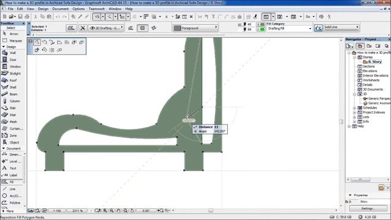This screenshot has width=391, height=220.
Task: Select the Curtain Wall tool
Action: [12, 129]
